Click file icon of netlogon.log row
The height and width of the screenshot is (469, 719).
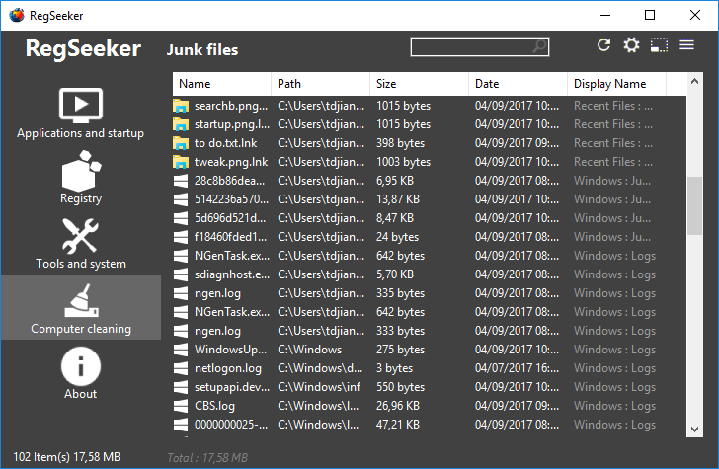tap(181, 368)
